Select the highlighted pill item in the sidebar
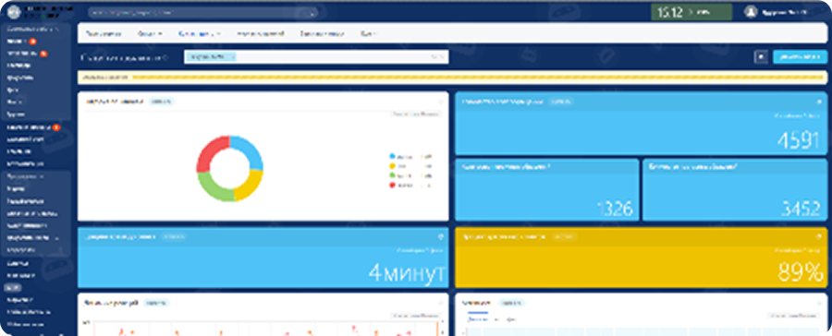The height and width of the screenshot is (336, 832). click(x=13, y=288)
